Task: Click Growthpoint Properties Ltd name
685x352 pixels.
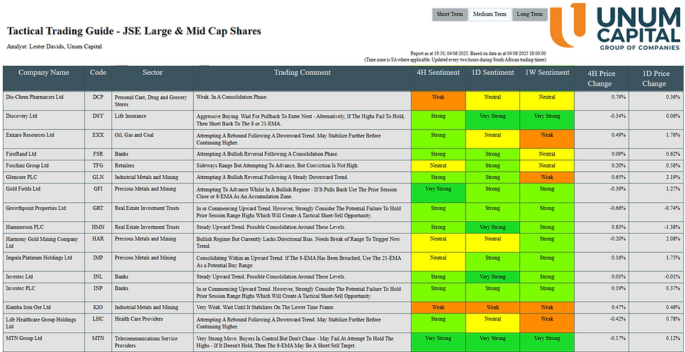Action: [x=36, y=208]
